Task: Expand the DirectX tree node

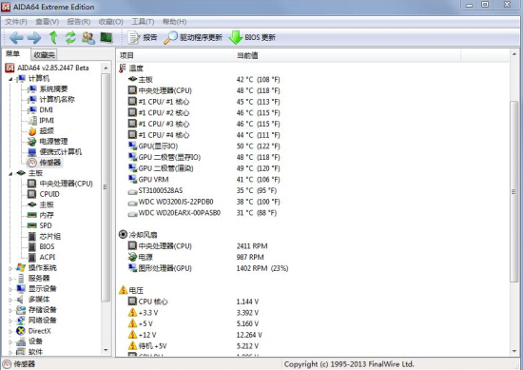Action: (x=10, y=331)
